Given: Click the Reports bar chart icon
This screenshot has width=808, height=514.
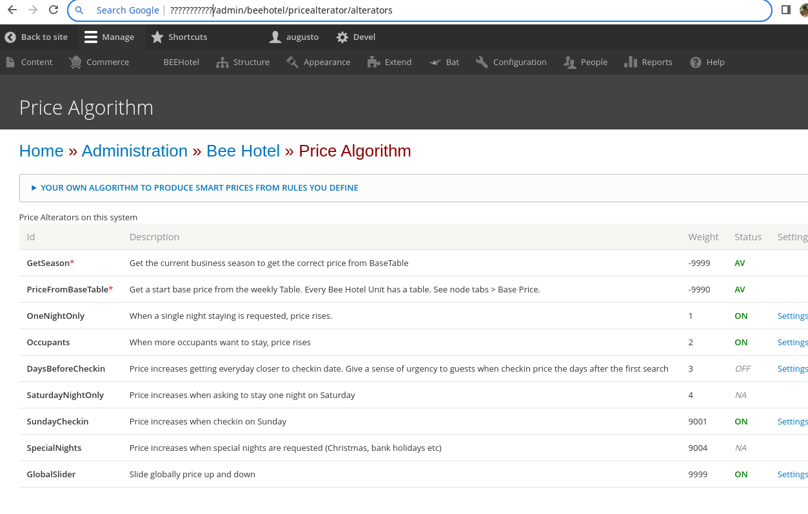Looking at the screenshot, I should (631, 62).
